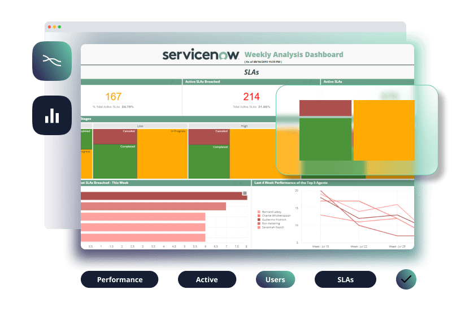Click the second bar ending near 7
The width and height of the screenshot is (452, 311).
pos(153,206)
